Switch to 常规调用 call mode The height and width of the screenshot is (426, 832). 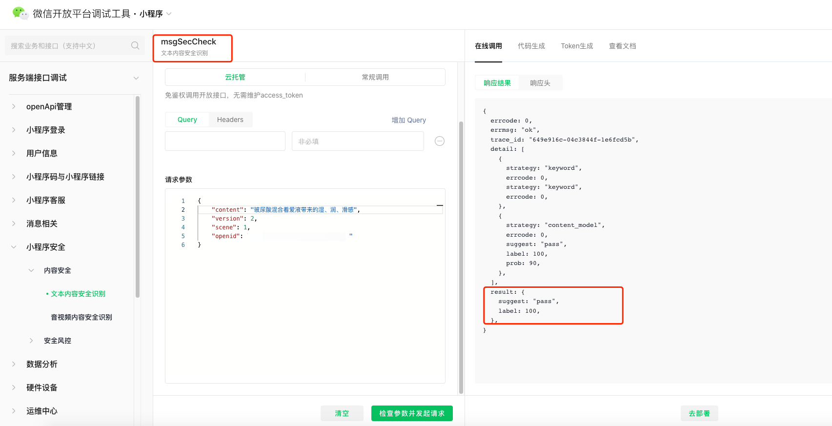point(375,77)
